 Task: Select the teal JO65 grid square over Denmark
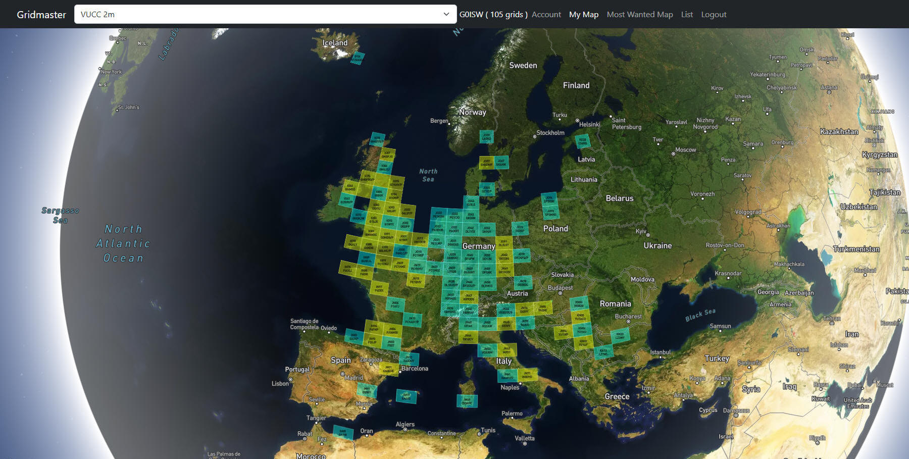487,190
